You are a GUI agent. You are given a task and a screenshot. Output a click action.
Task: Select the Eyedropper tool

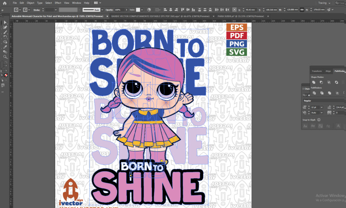coord(5,47)
